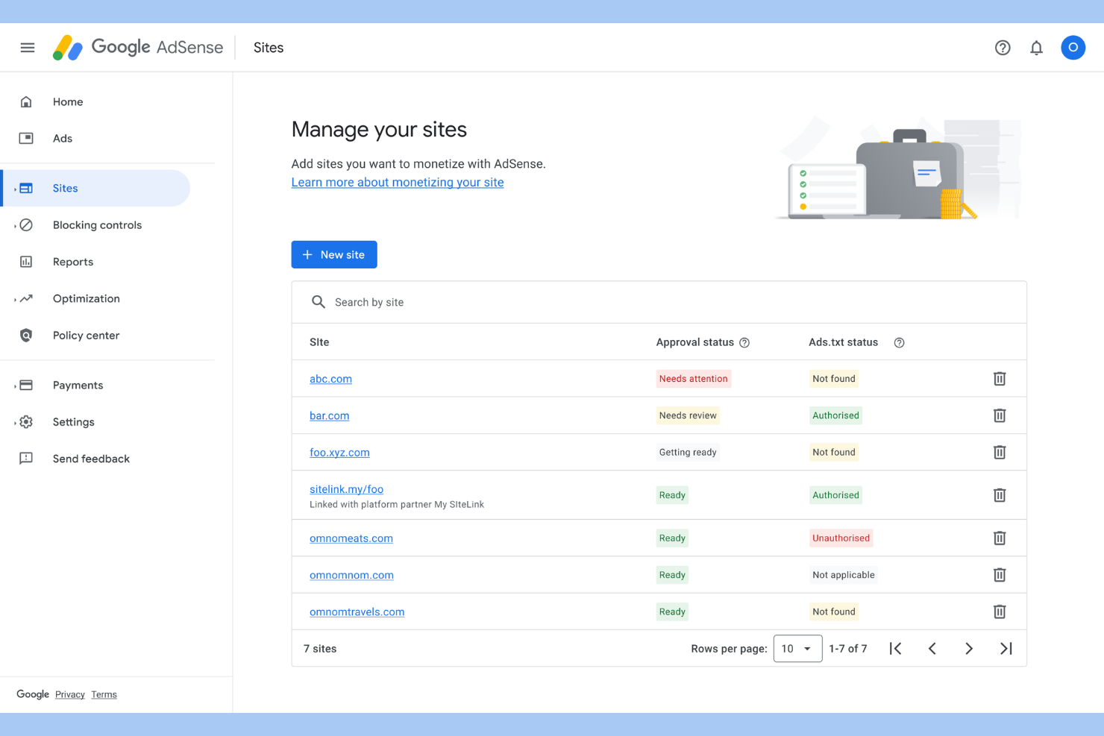Image resolution: width=1104 pixels, height=736 pixels.
Task: Open omnomnom.com site link
Action: click(x=351, y=575)
